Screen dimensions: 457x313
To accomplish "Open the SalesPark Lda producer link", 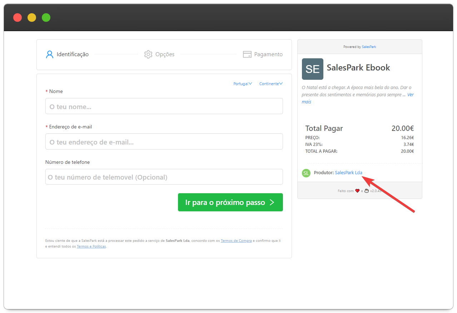I will [348, 173].
